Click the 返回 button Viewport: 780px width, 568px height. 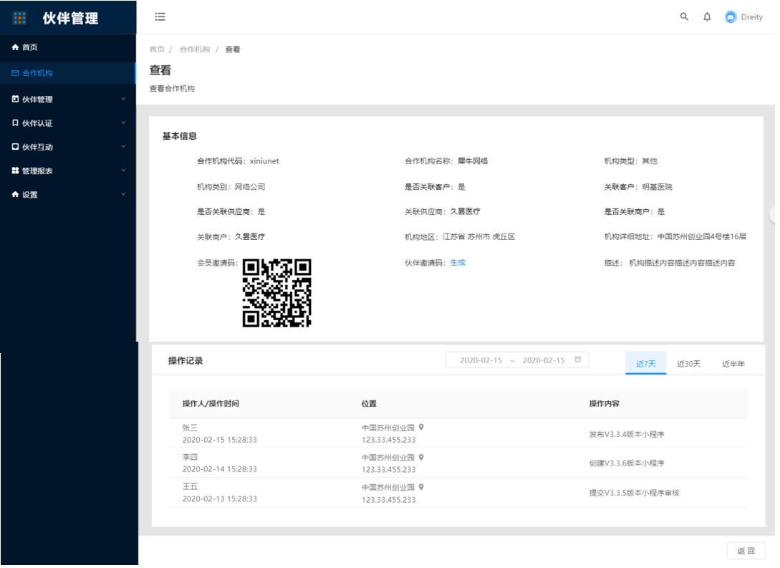coord(746,551)
